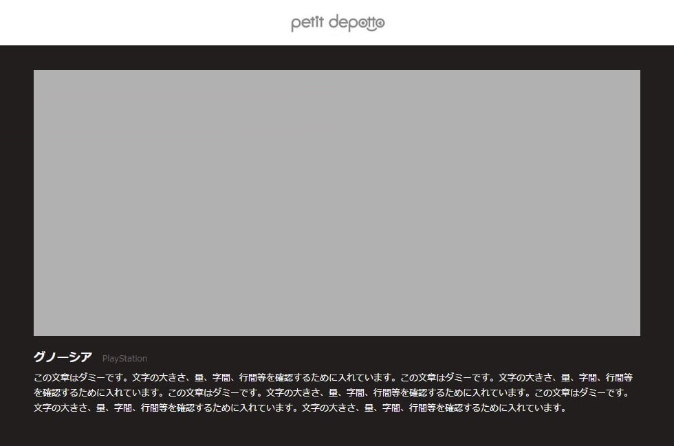
Task: Click the first line of the description
Action: 333,377
